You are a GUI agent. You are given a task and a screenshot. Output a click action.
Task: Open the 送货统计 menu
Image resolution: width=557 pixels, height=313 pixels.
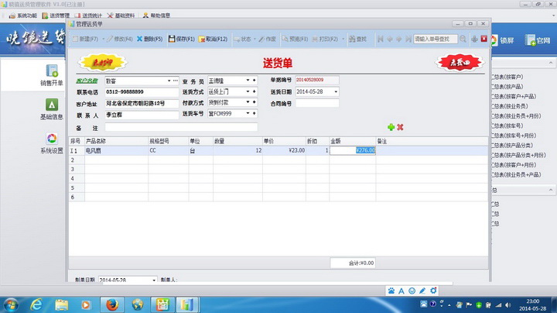[x=88, y=15]
